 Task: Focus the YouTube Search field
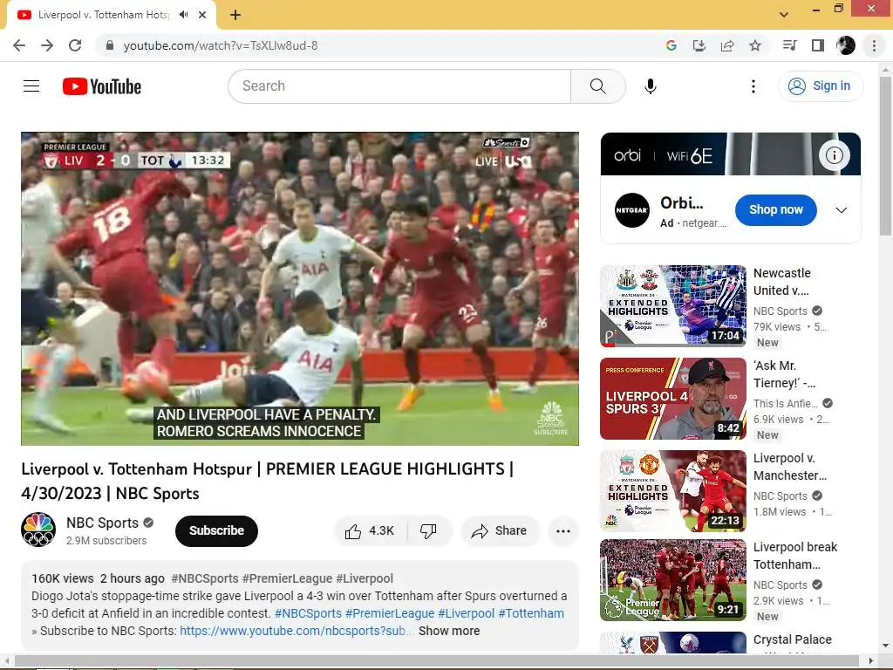pyautogui.click(x=399, y=86)
